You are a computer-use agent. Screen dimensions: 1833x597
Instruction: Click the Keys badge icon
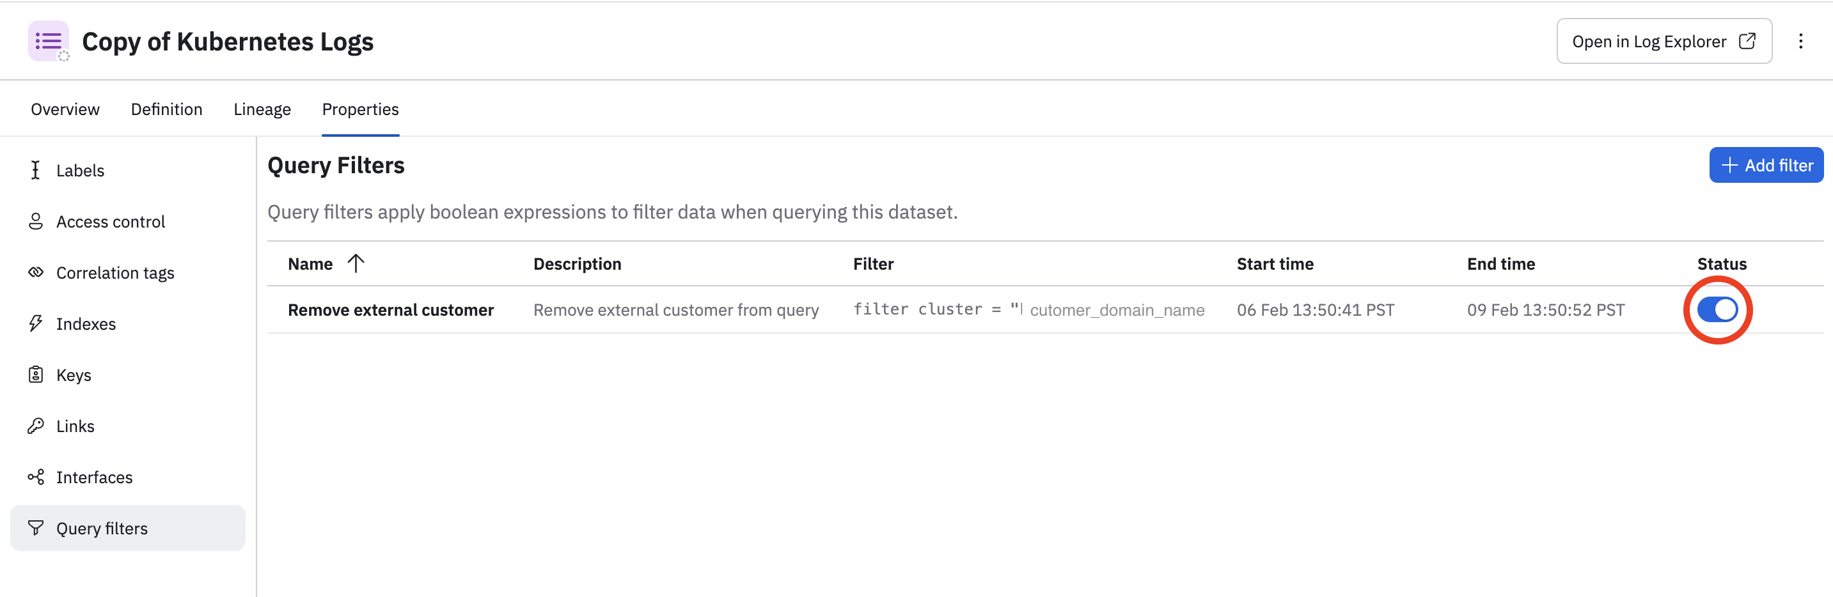pos(36,375)
